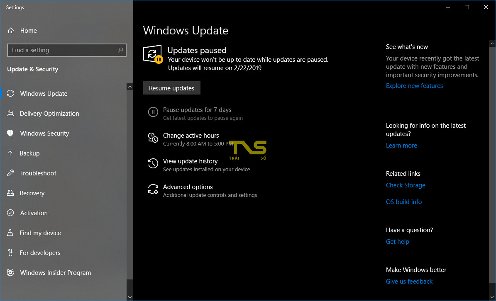The image size is (496, 301).
Task: Maximize the Settings window
Action: pyautogui.click(x=467, y=7)
